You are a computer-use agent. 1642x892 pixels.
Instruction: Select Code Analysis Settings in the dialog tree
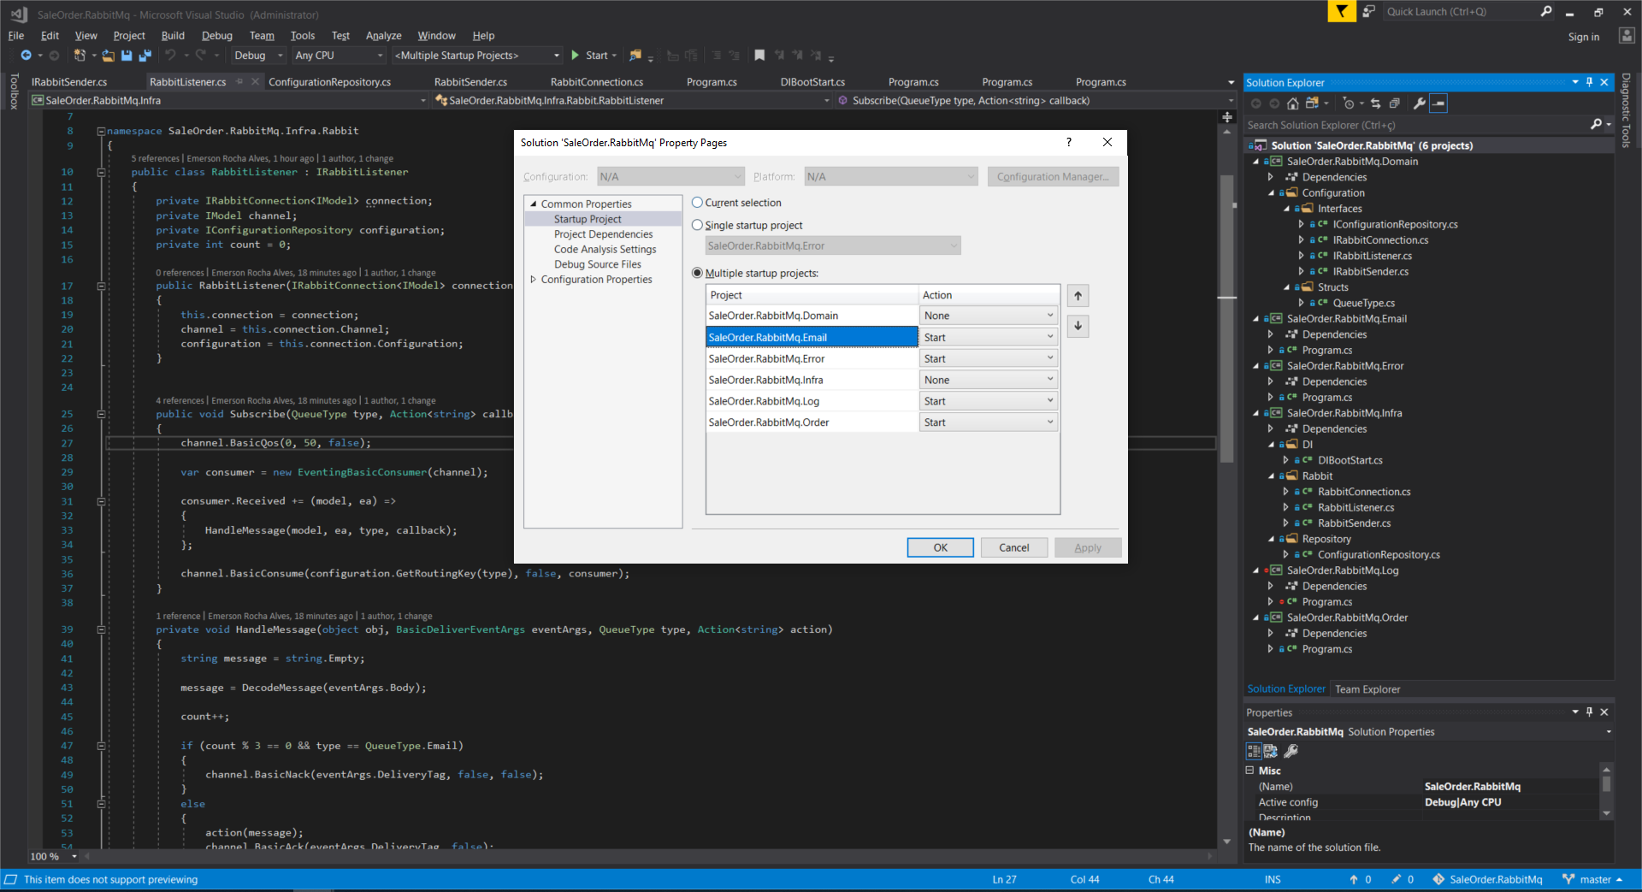tap(605, 250)
